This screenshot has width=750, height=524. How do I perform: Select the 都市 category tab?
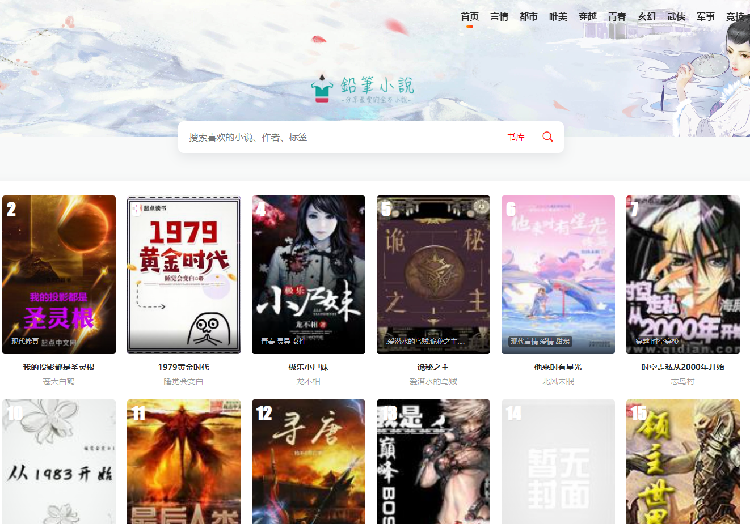[x=529, y=17]
